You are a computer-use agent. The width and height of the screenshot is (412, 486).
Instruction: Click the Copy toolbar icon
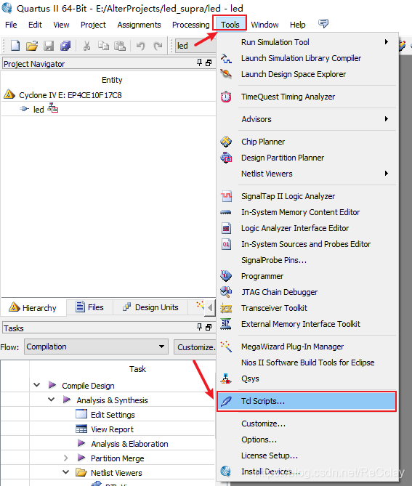[x=103, y=46]
